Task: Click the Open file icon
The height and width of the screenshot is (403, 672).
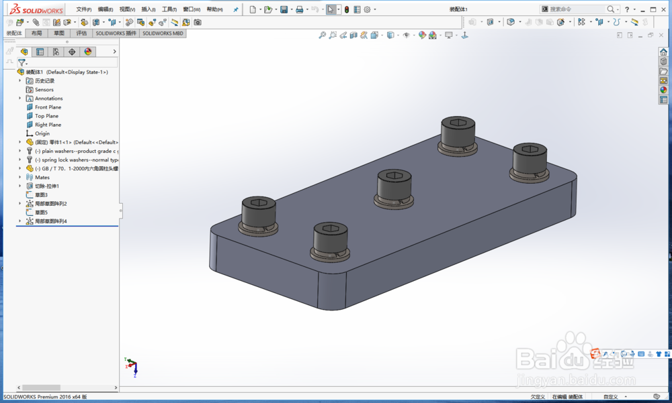Action: tap(268, 9)
